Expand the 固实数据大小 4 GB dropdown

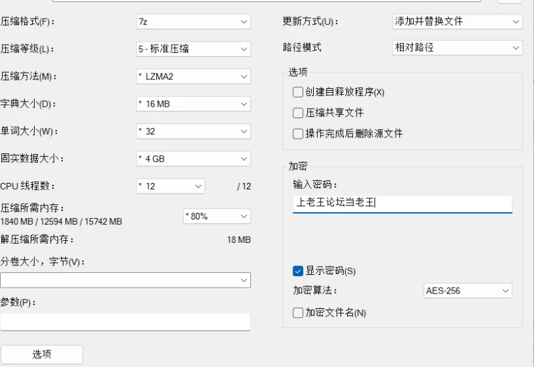[193, 159]
